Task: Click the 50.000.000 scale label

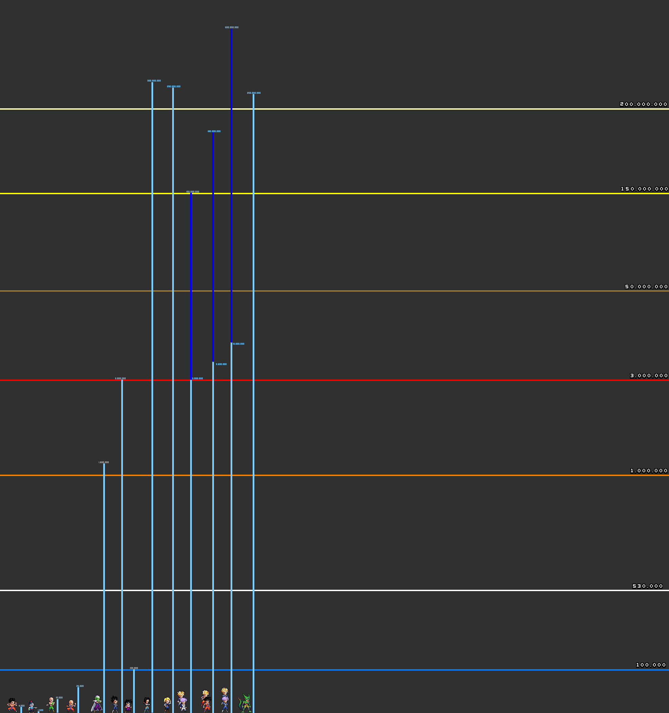Action: [x=646, y=287]
